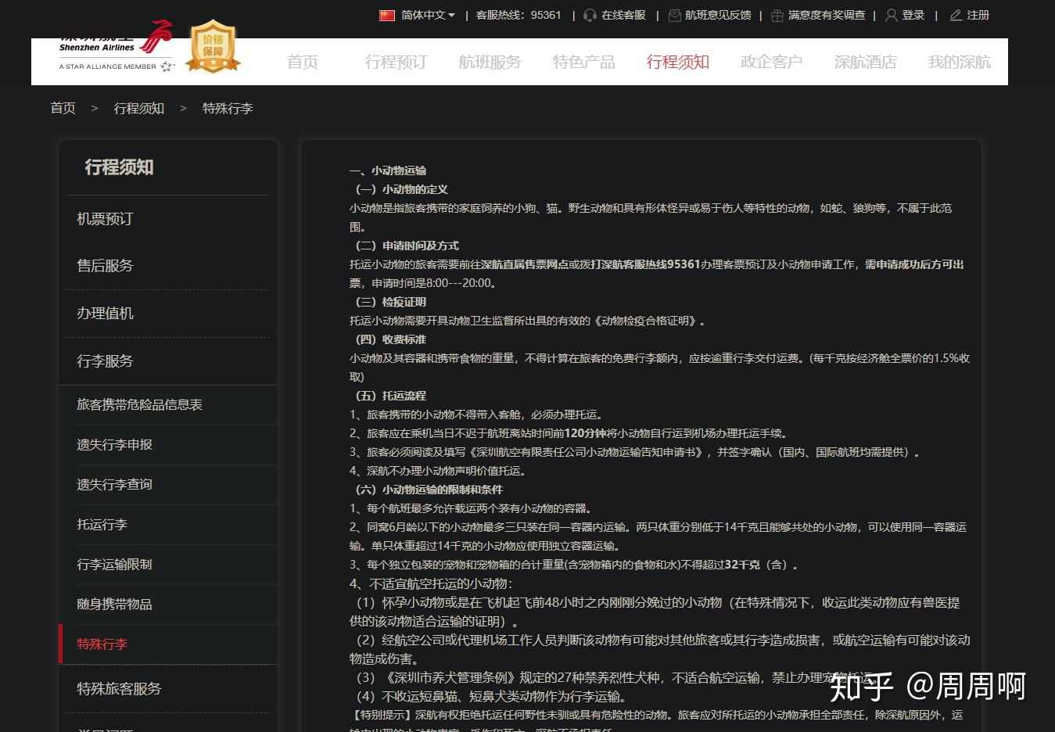Click the 价格保障 gold badge
1055x732 pixels.
coord(213,46)
